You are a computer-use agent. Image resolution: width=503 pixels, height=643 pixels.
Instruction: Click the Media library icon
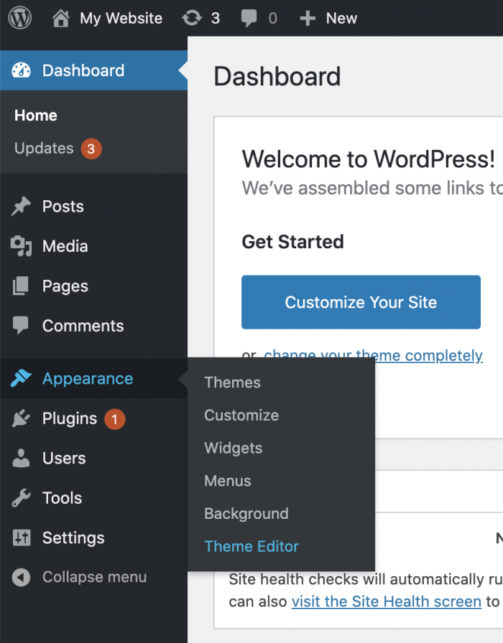click(x=21, y=246)
